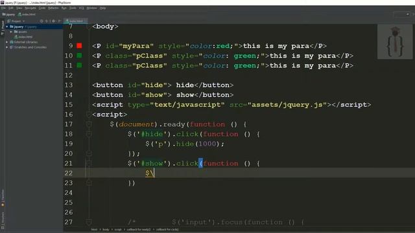Click the index.html breadcrumb in the navigation bar
The height and width of the screenshot is (233, 415).
[27, 14]
